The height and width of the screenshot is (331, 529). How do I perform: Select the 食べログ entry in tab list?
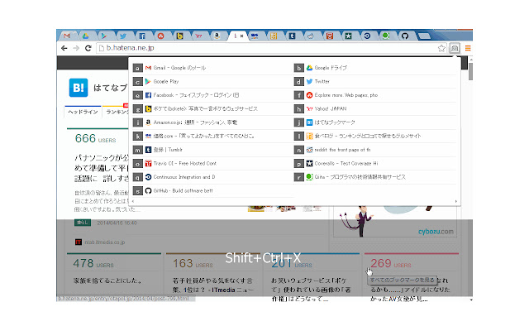pyautogui.click(x=374, y=136)
